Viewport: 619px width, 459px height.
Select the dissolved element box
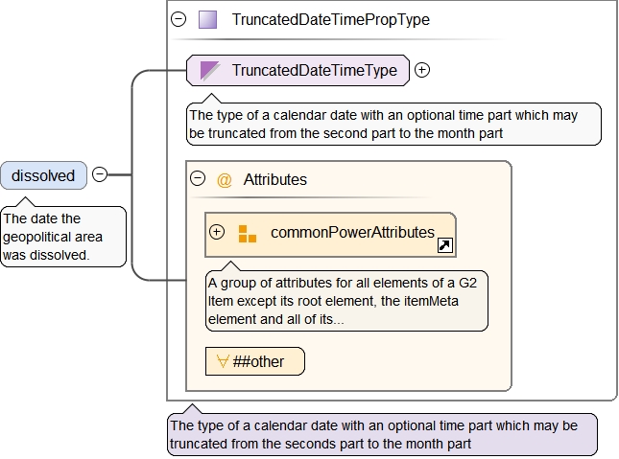pyautogui.click(x=43, y=175)
